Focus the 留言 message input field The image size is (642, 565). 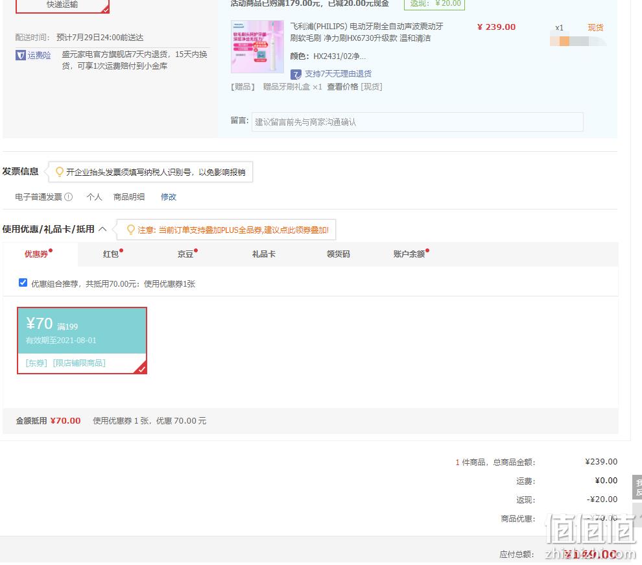click(417, 122)
